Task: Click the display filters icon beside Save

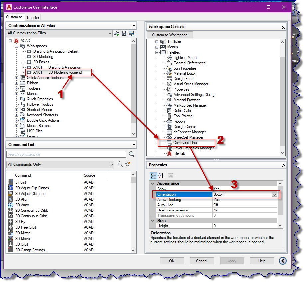Action: coord(131,33)
